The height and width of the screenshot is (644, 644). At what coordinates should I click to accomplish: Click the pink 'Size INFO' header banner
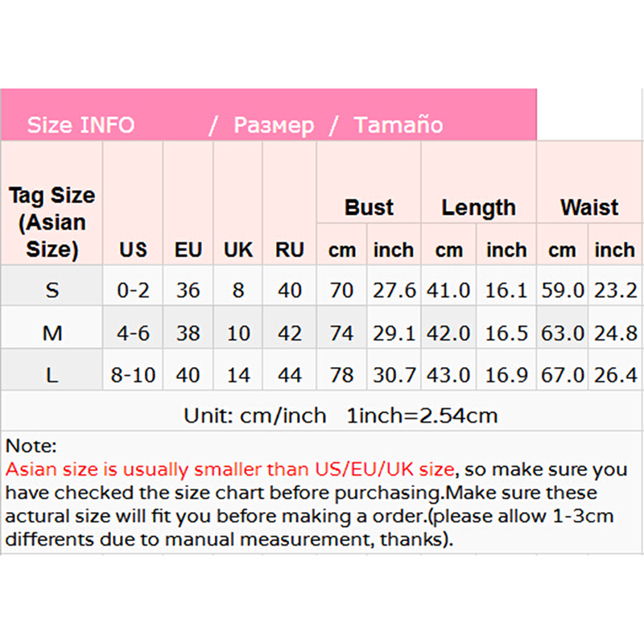[x=268, y=114]
